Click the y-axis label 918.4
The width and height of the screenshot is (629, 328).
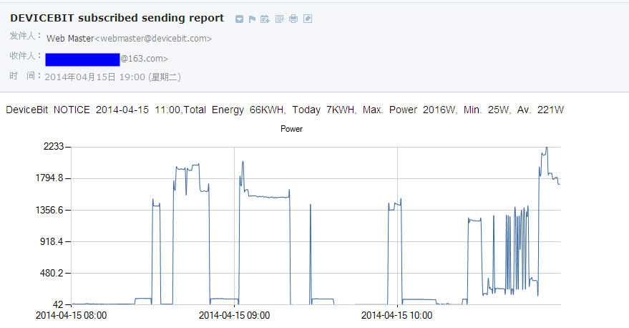[x=52, y=241]
